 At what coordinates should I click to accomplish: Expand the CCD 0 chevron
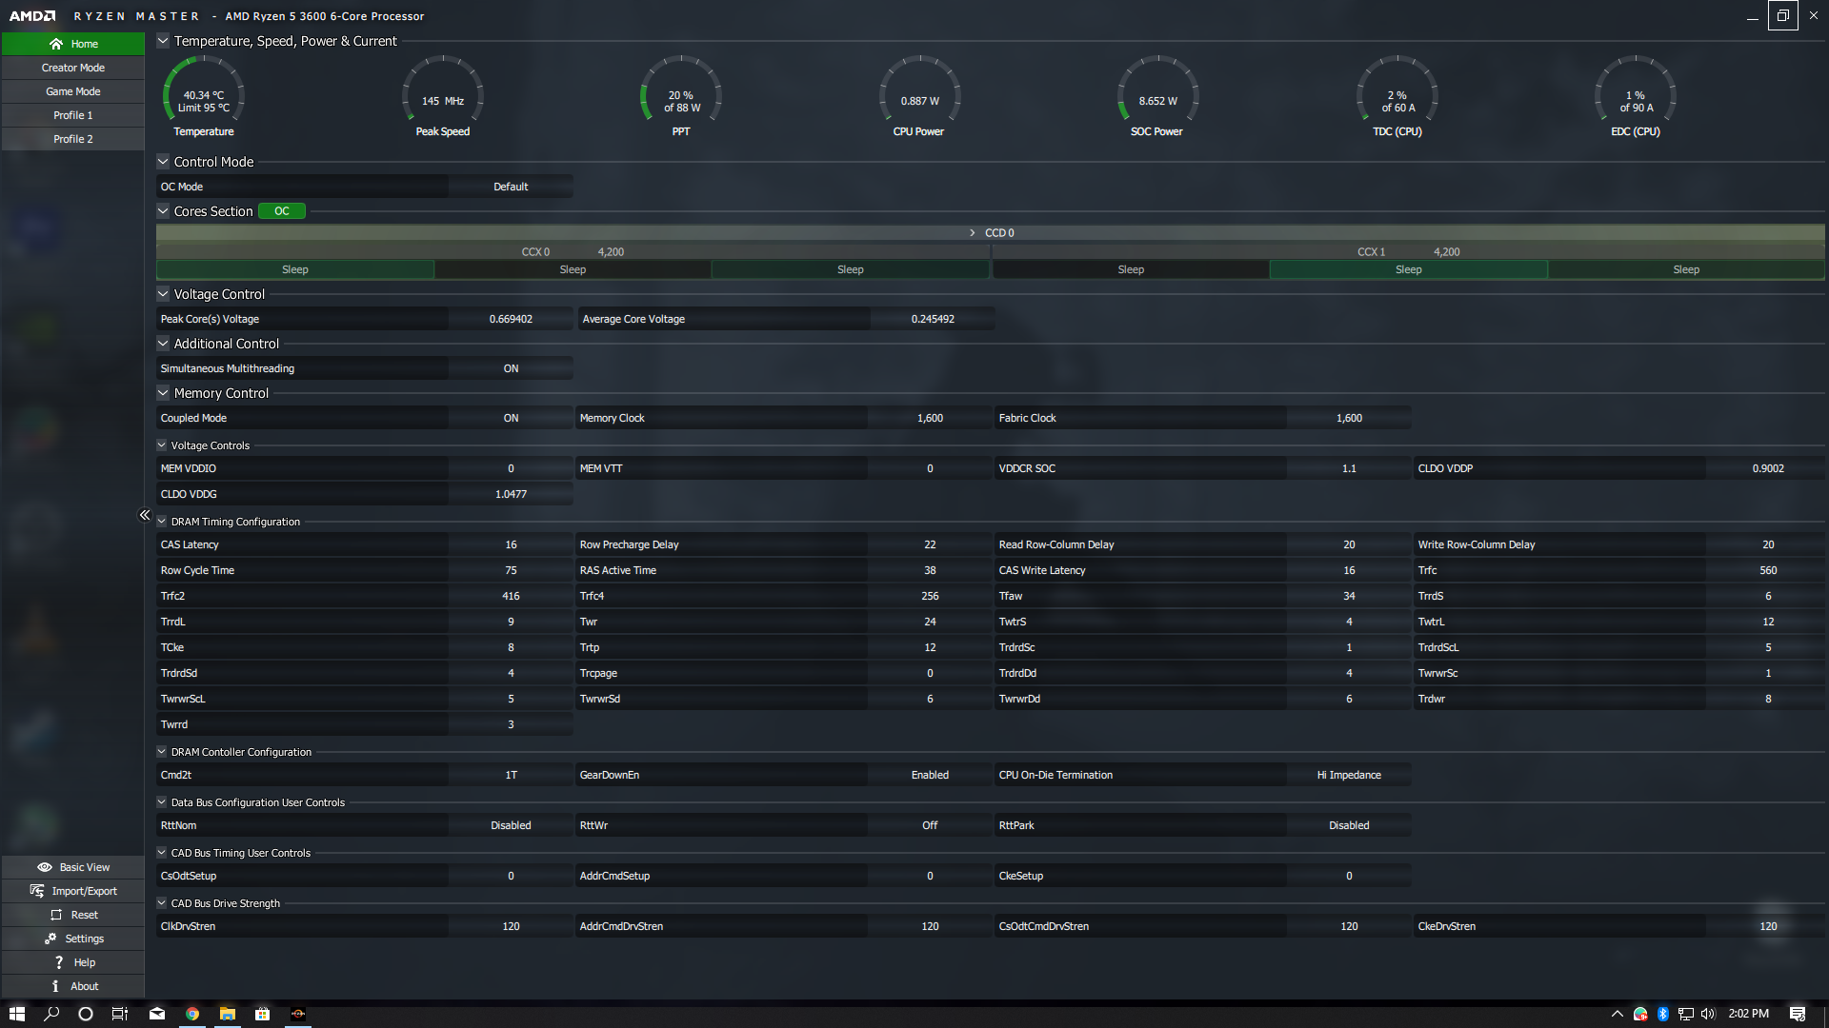point(972,233)
